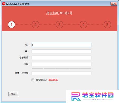Select step 5 circle in wizard progress
This screenshot has width=119, height=103.
[107, 25]
